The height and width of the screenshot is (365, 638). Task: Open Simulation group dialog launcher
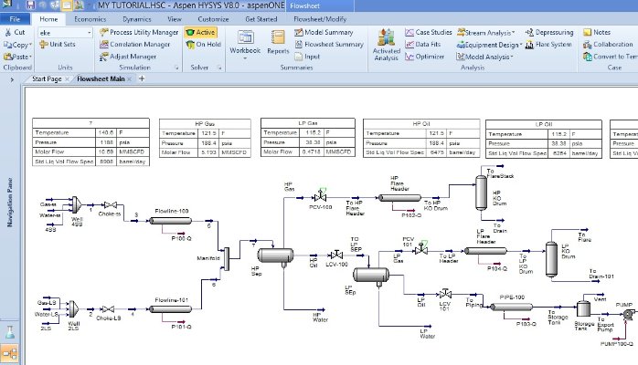tap(176, 68)
